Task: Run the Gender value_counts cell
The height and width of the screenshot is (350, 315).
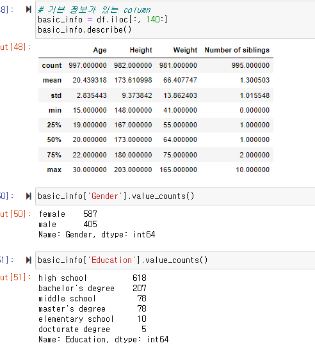Action: 29,196
